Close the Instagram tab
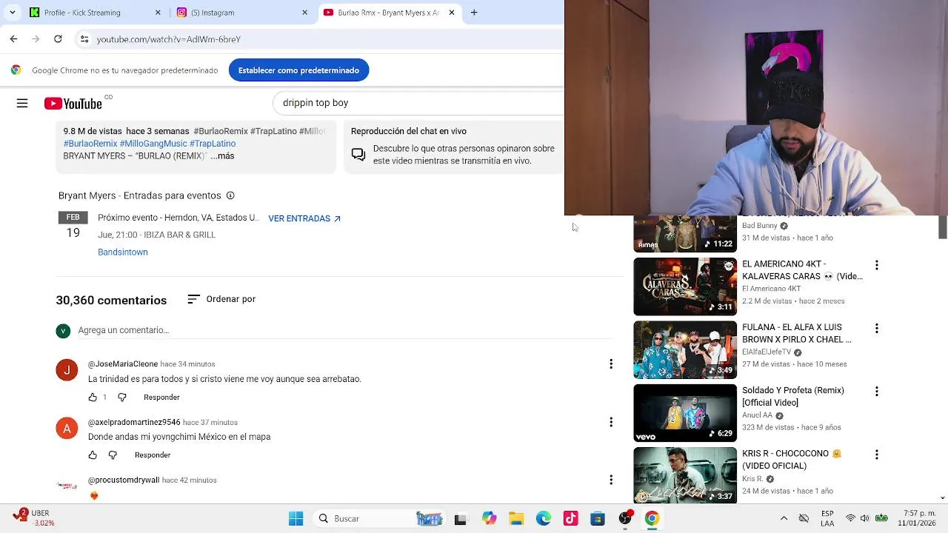The width and height of the screenshot is (948, 533). tap(304, 13)
